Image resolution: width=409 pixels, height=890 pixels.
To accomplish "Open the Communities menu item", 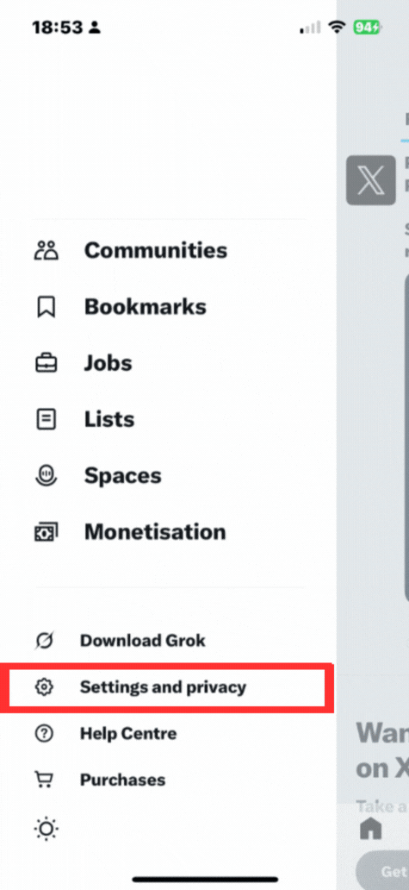I will [x=156, y=250].
